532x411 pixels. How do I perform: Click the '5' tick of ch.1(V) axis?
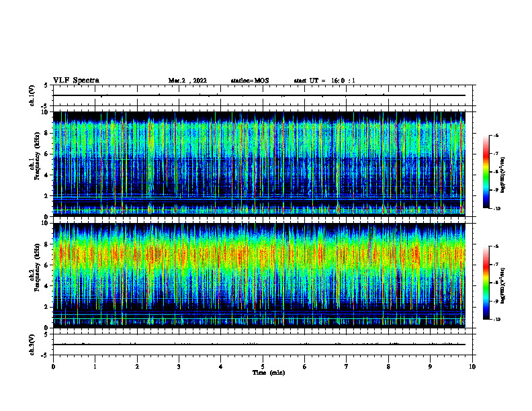pyautogui.click(x=46, y=85)
